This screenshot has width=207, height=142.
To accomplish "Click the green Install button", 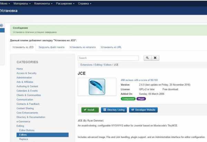I will (90, 110).
